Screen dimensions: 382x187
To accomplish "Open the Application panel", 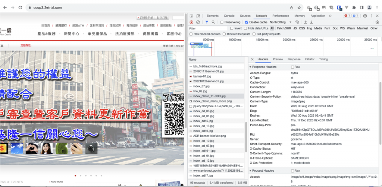I will click(318, 16).
